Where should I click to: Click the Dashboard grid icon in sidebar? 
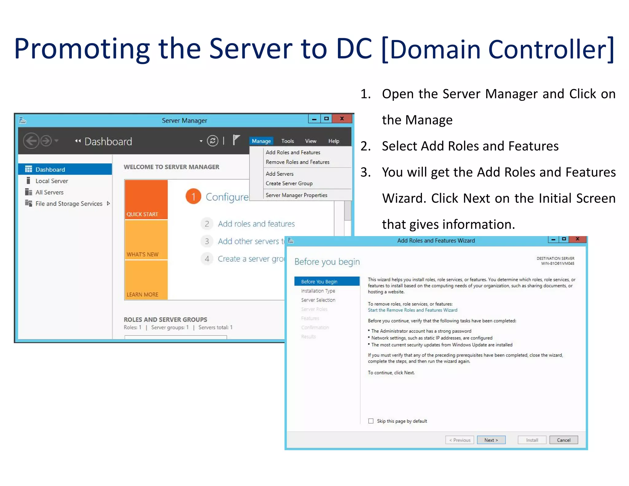tap(29, 169)
